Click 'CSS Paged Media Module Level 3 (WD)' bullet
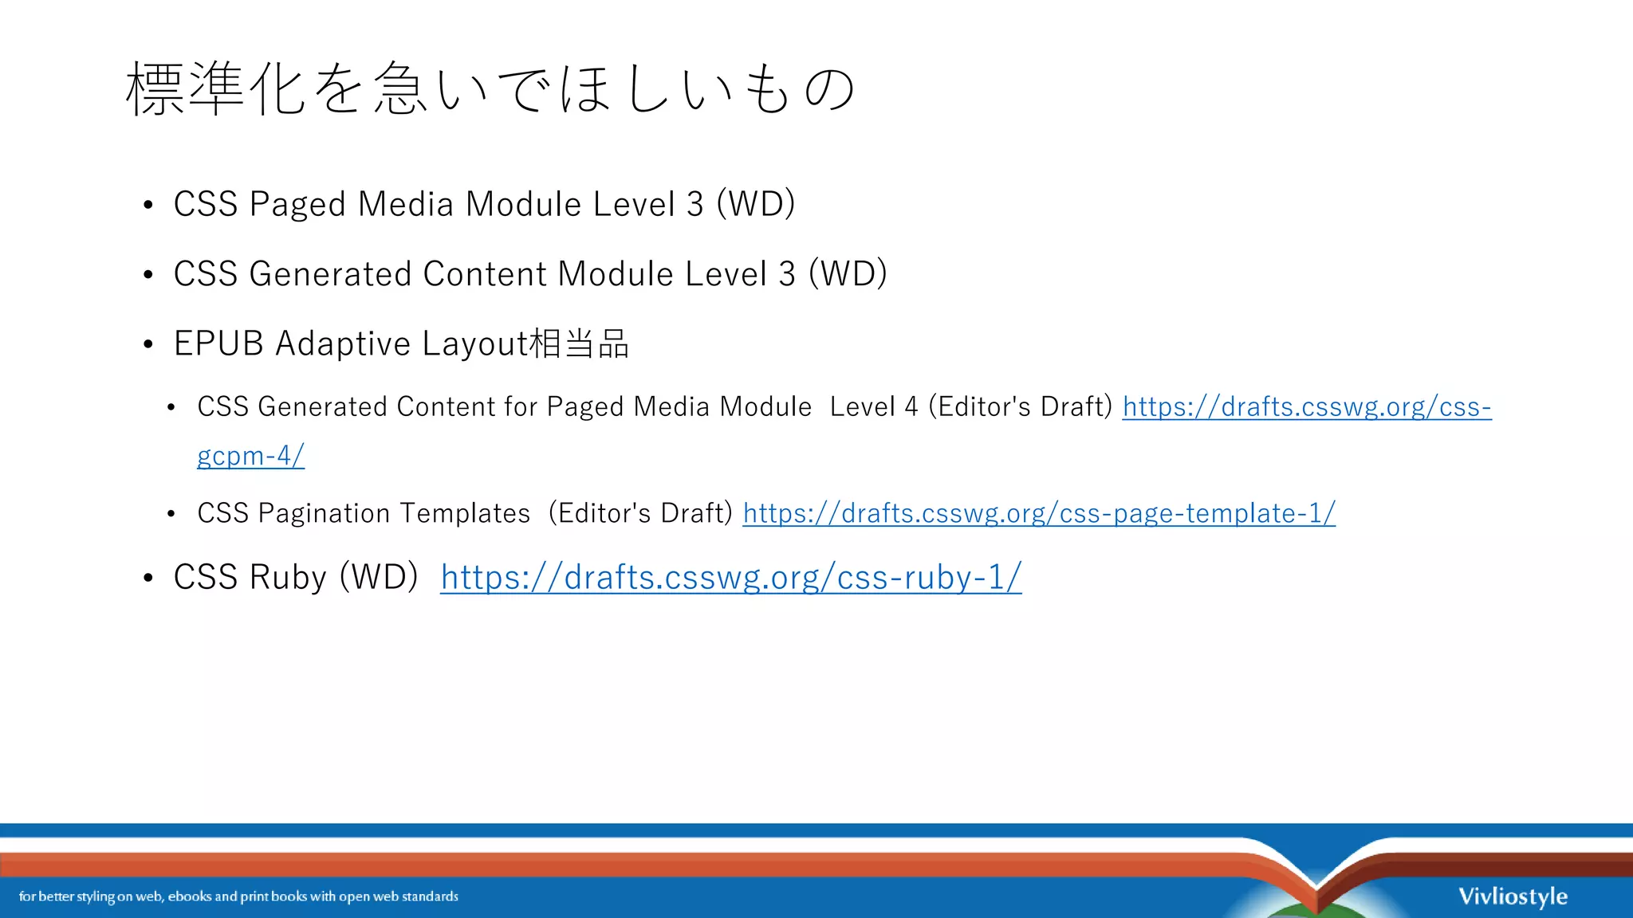Image resolution: width=1633 pixels, height=918 pixels. (484, 204)
